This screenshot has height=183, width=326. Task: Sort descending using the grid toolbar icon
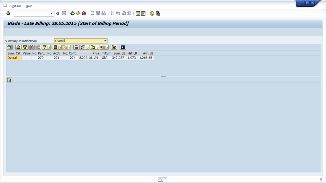pyautogui.click(x=25, y=47)
